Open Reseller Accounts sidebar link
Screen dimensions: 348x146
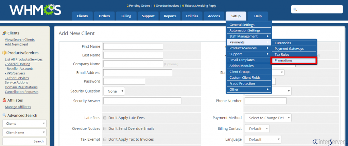coord(19,69)
